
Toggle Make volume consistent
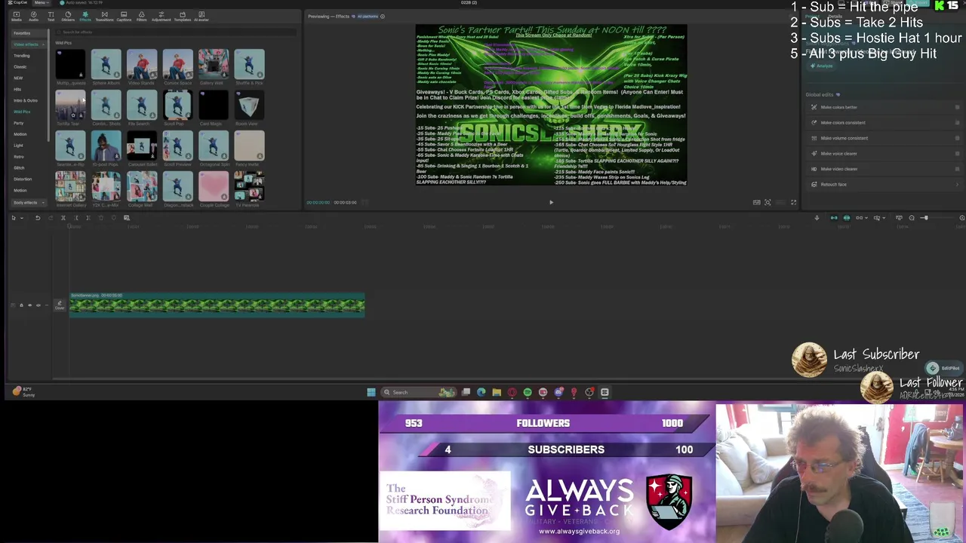click(957, 138)
